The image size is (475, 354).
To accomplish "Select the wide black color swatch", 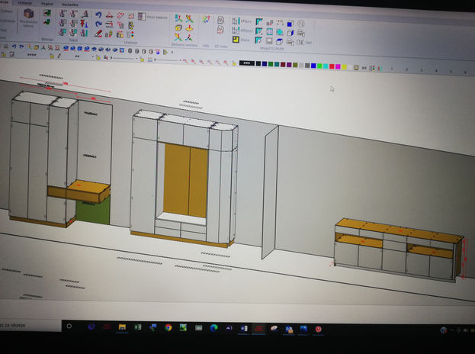I will pos(247,63).
